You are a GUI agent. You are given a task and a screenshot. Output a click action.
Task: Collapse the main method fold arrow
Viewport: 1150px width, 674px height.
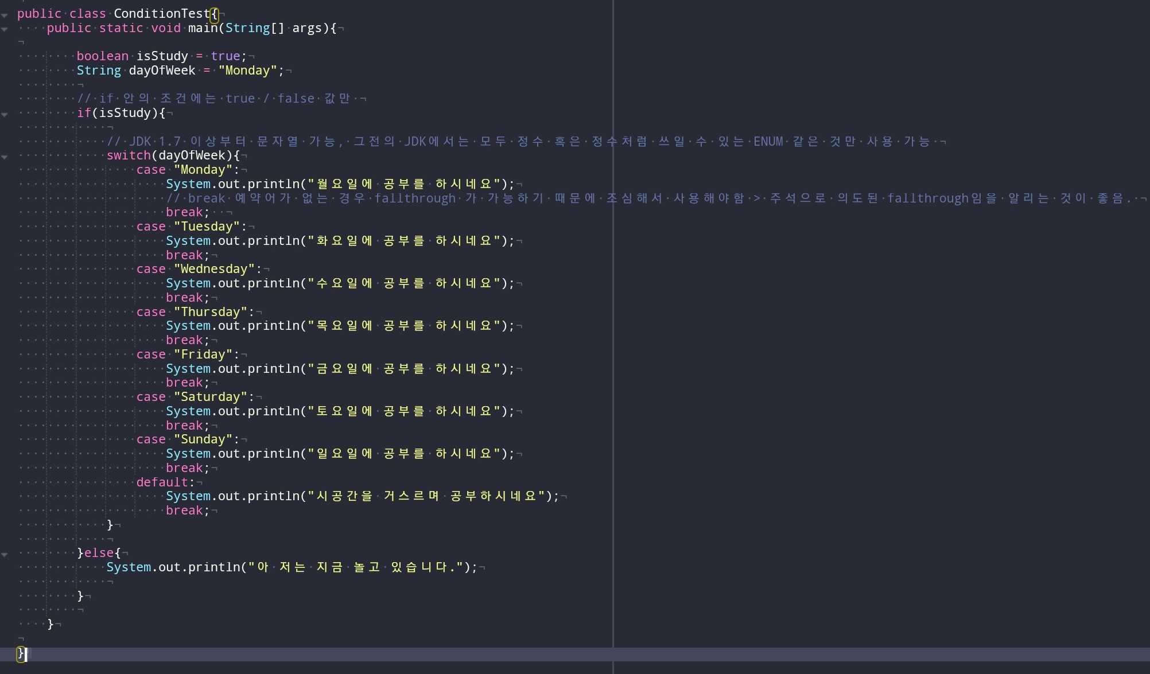pos(5,29)
